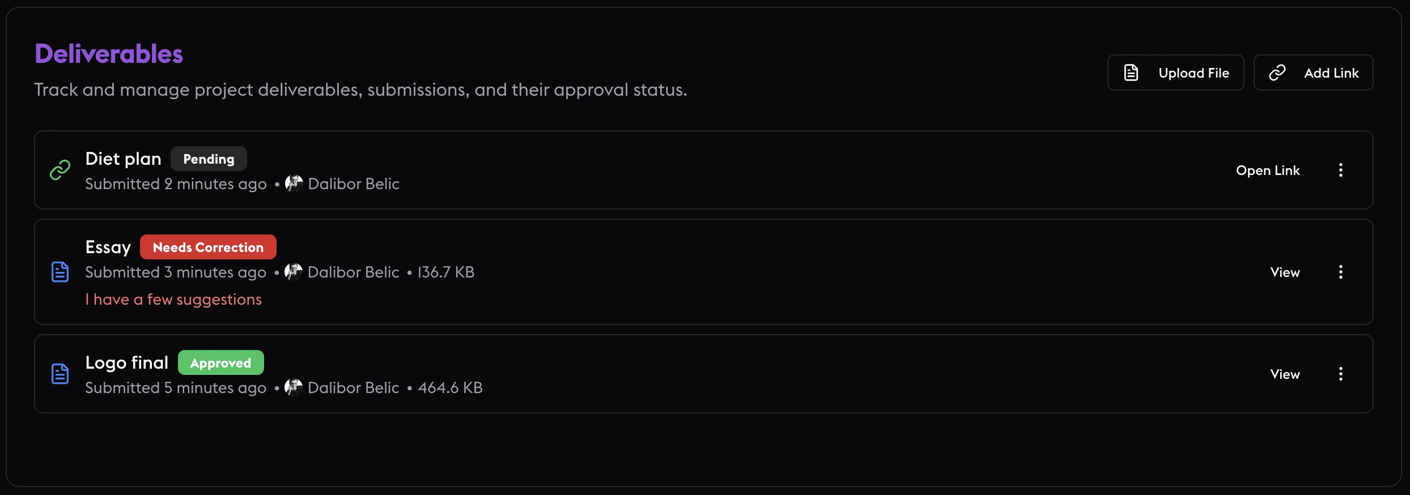Click the file icon beside Essay
This screenshot has width=1410, height=495.
(60, 272)
